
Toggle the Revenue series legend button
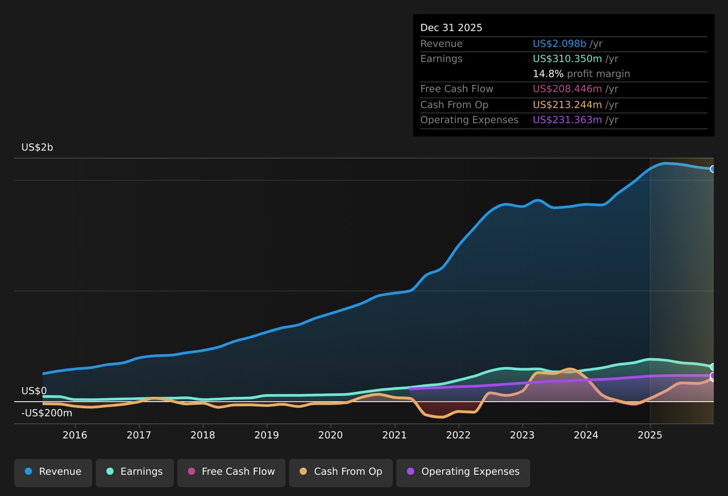pyautogui.click(x=53, y=473)
